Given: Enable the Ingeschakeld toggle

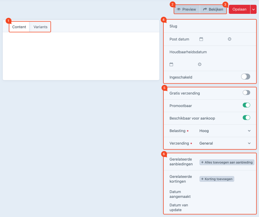Looking at the screenshot, I should (x=245, y=77).
